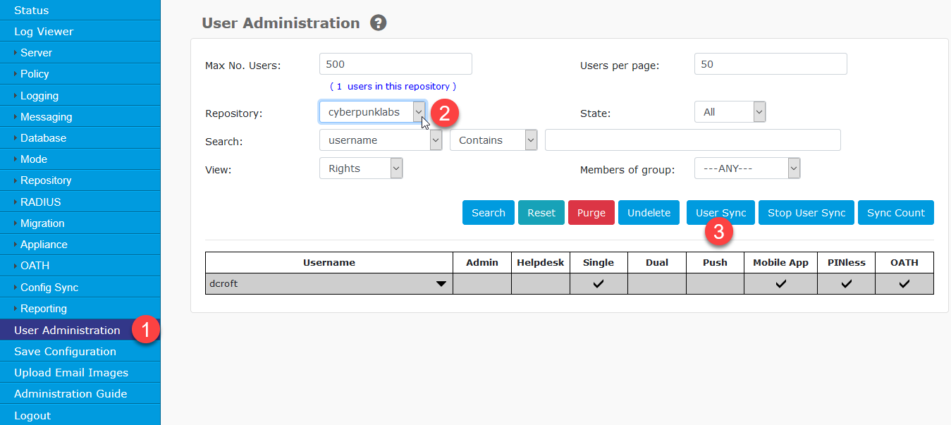Open dcroft username dropdown arrow

tap(441, 284)
